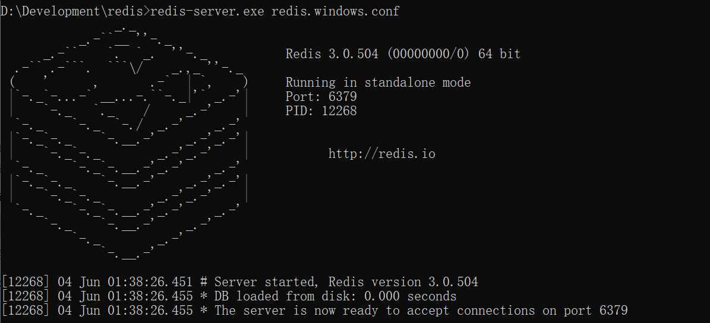Click the "0.000 seconds" load time
Screen dimensions: 710x323
[410, 296]
